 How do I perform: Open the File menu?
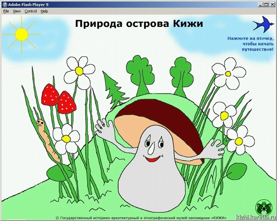click(6, 11)
